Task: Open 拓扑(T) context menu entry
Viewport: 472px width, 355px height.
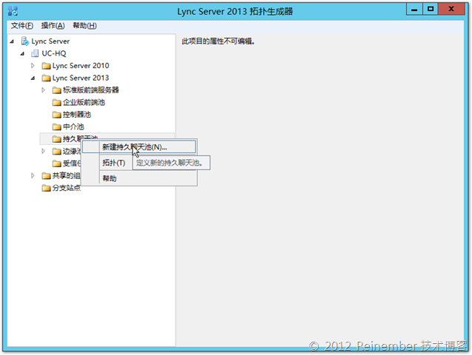Action: click(114, 163)
